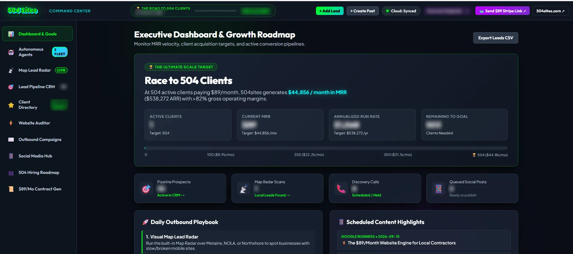The image size is (573, 254).
Task: Click the Visual Map Lead Radar playbook step
Action: (228, 242)
